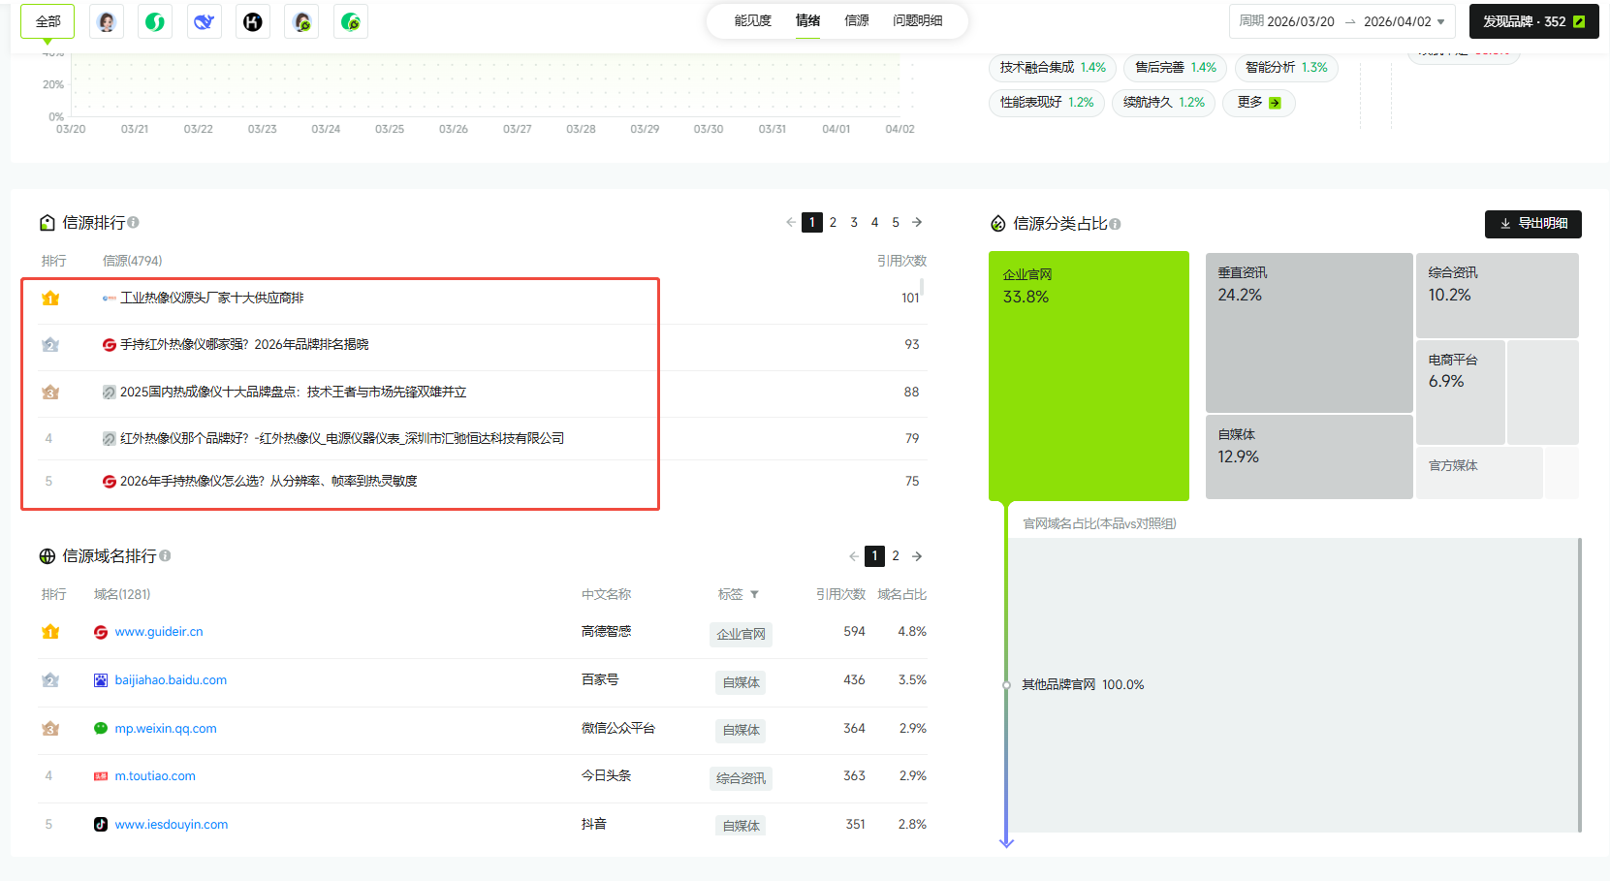Viewport: 1610px width, 881px height.
Task: Click the first avatar platform icon
Action: [107, 21]
